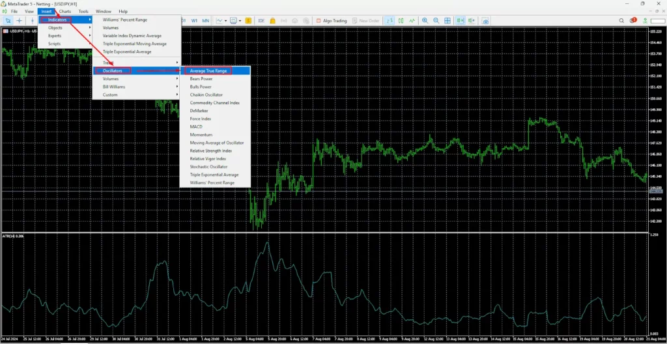Expand the Trend submenu
This screenshot has height=344, width=667.
click(137, 63)
